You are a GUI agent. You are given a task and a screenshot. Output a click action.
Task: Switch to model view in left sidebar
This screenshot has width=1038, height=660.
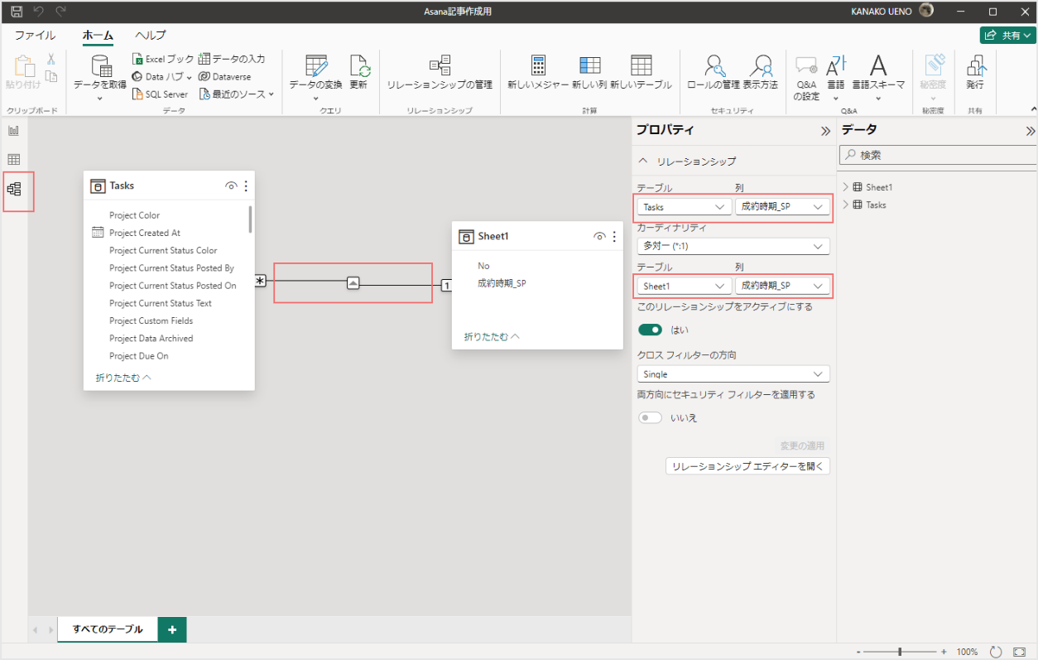(14, 189)
